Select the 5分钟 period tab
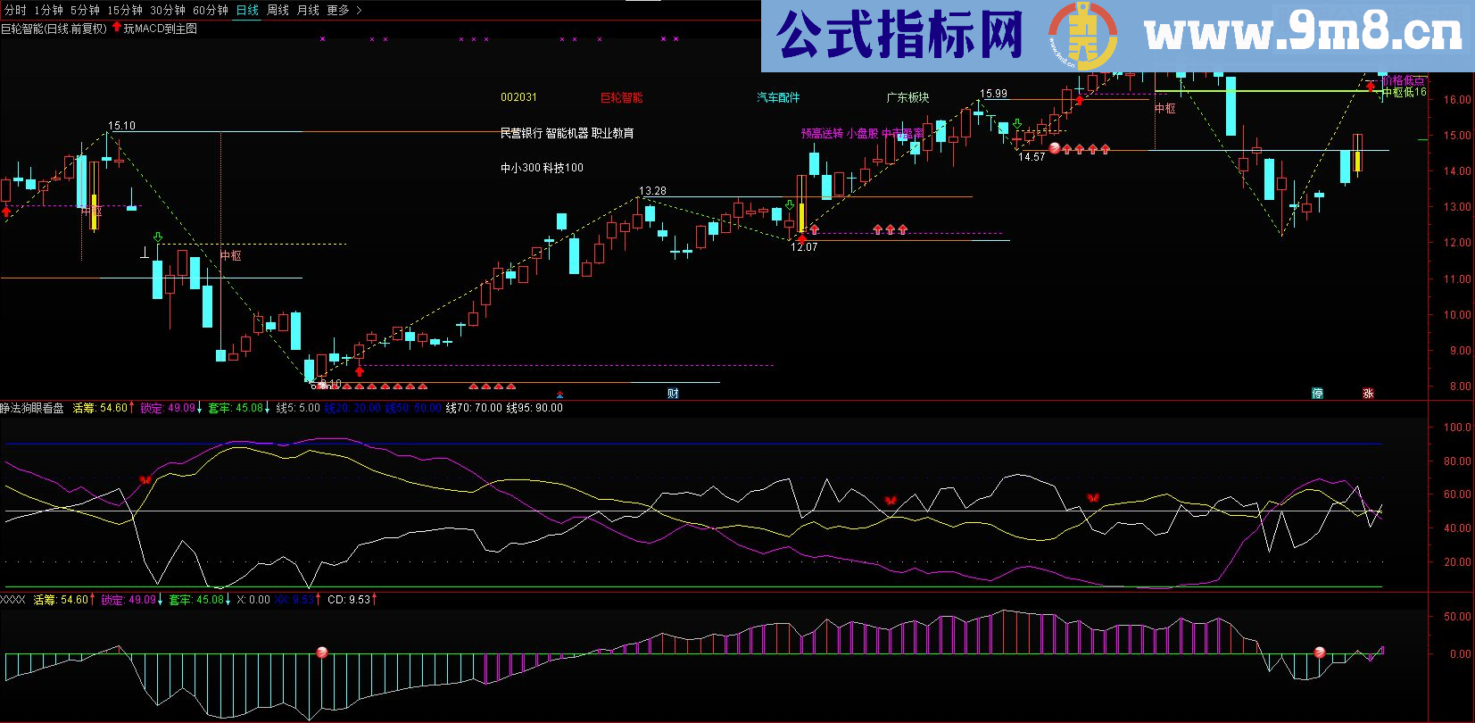The width and height of the screenshot is (1475, 723). [85, 10]
